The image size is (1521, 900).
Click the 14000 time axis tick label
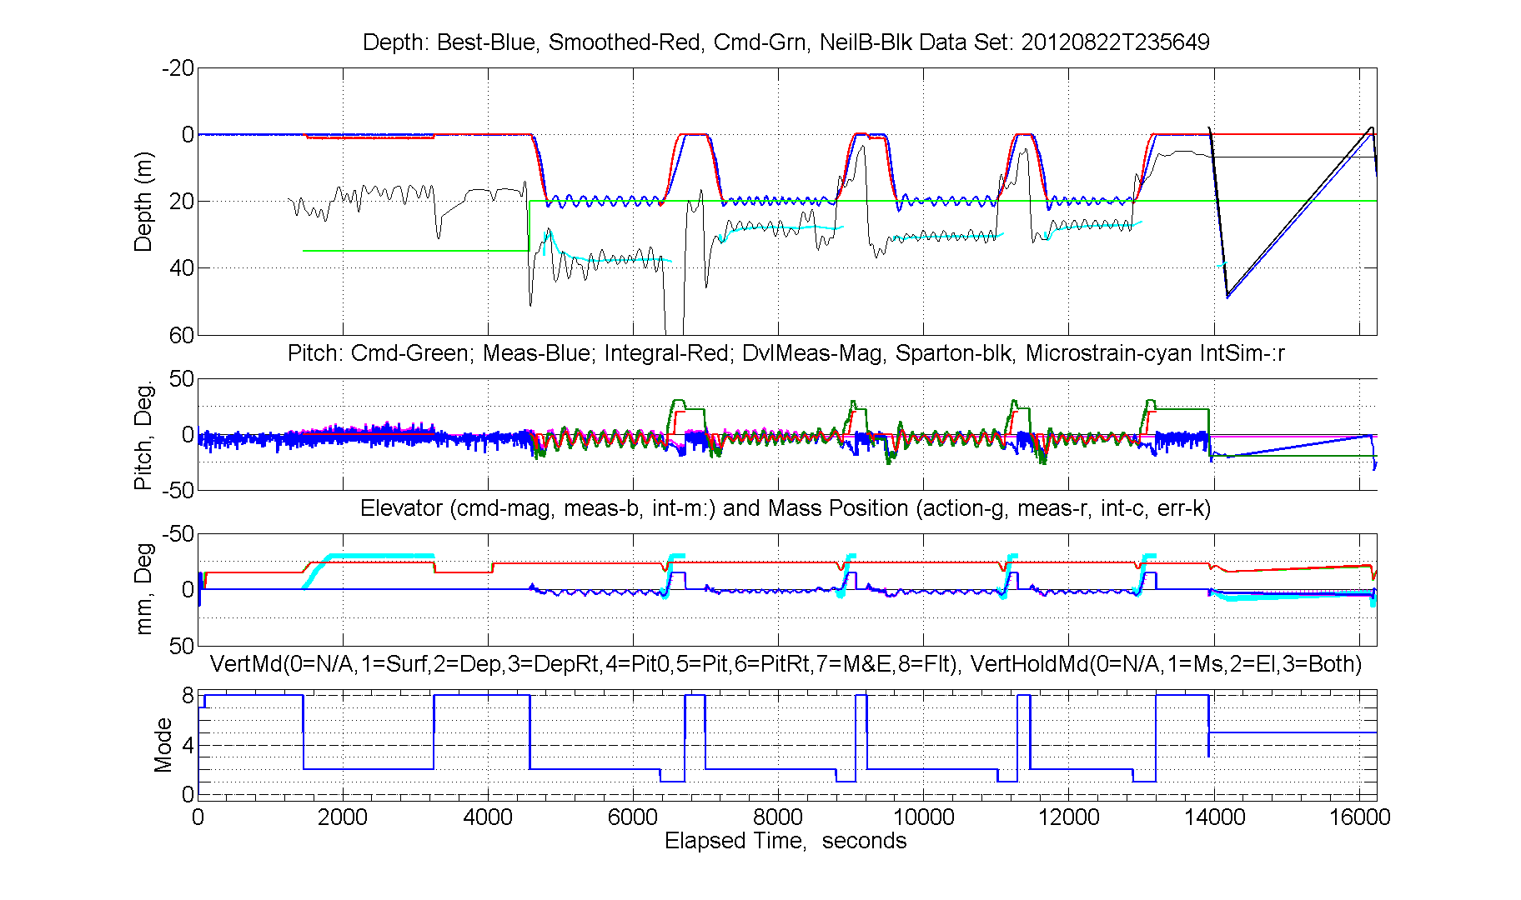pyautogui.click(x=1214, y=817)
